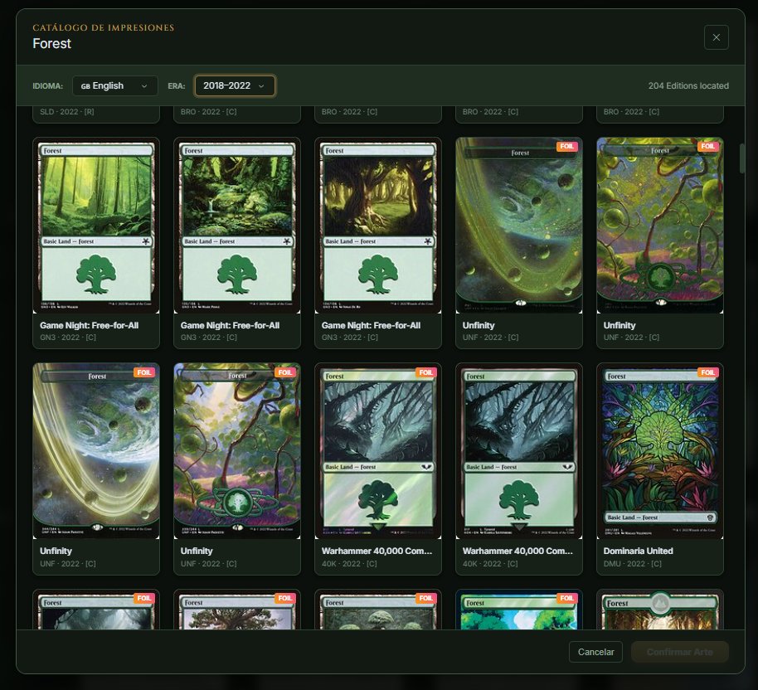The image size is (758, 690).
Task: Click the 'SLD · 2022 · [R]' set line
Action: pos(66,112)
